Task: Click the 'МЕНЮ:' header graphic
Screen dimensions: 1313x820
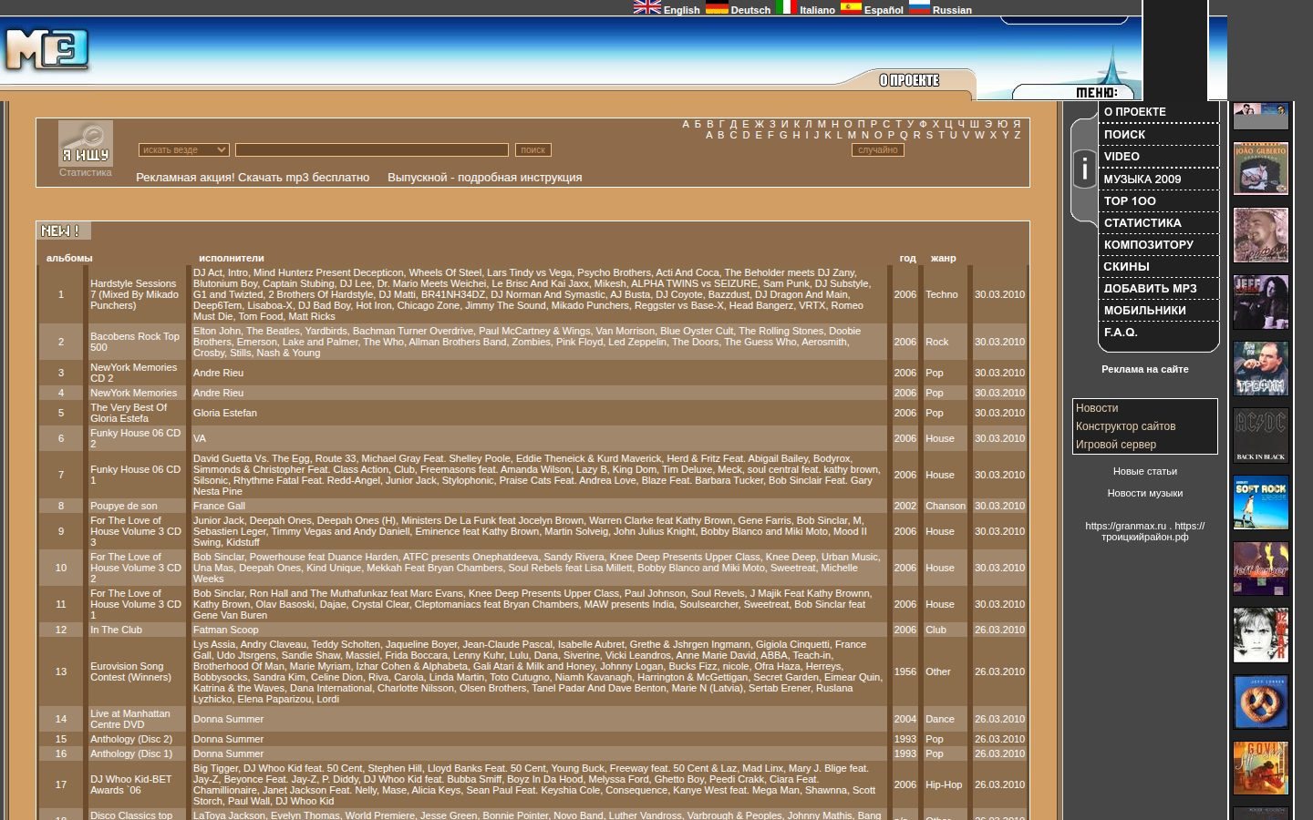Action: pyautogui.click(x=1096, y=92)
